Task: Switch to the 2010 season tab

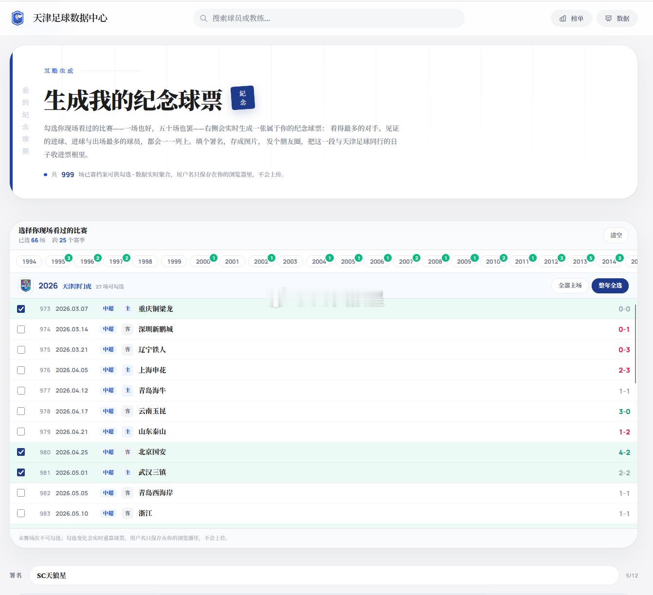Action: click(493, 261)
